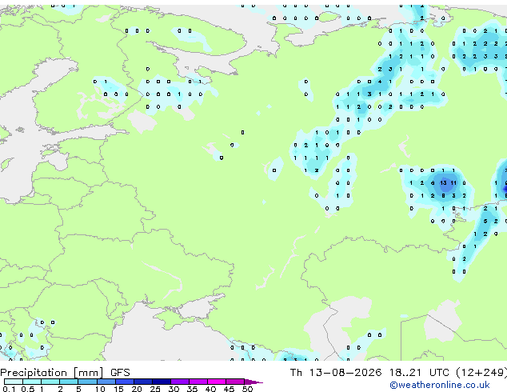The height and width of the screenshot is (392, 507).
Task: Click the 'Th 13-08-2026 18..21 UTC' timestamp text
Action: [369, 373]
